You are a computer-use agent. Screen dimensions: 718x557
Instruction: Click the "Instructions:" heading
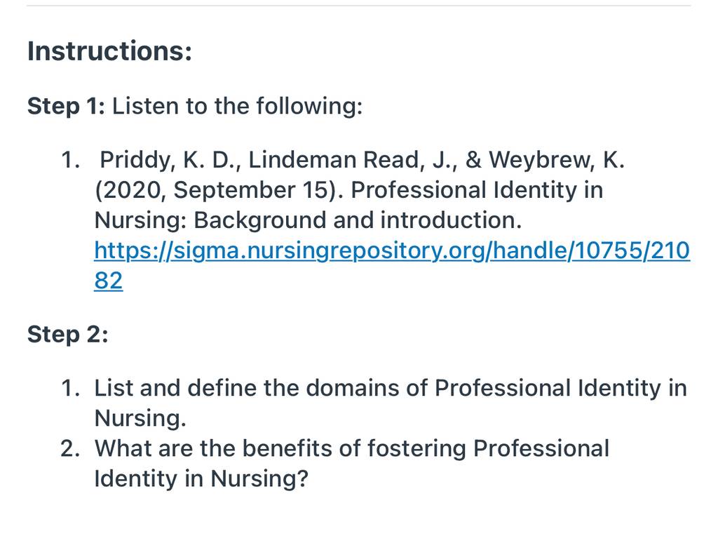click(109, 51)
